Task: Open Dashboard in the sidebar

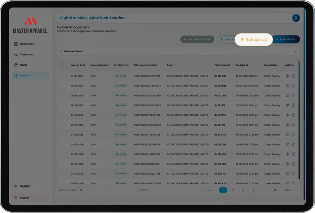Action: [x=30, y=44]
